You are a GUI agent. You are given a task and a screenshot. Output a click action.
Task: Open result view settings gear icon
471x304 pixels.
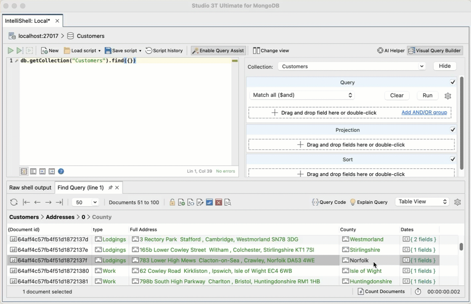(458, 202)
